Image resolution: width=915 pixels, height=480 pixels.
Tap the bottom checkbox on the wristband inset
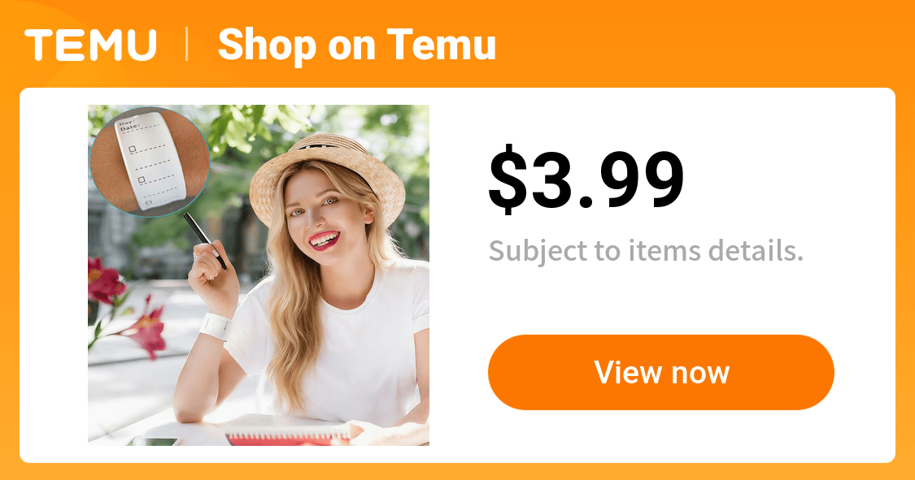149,203
